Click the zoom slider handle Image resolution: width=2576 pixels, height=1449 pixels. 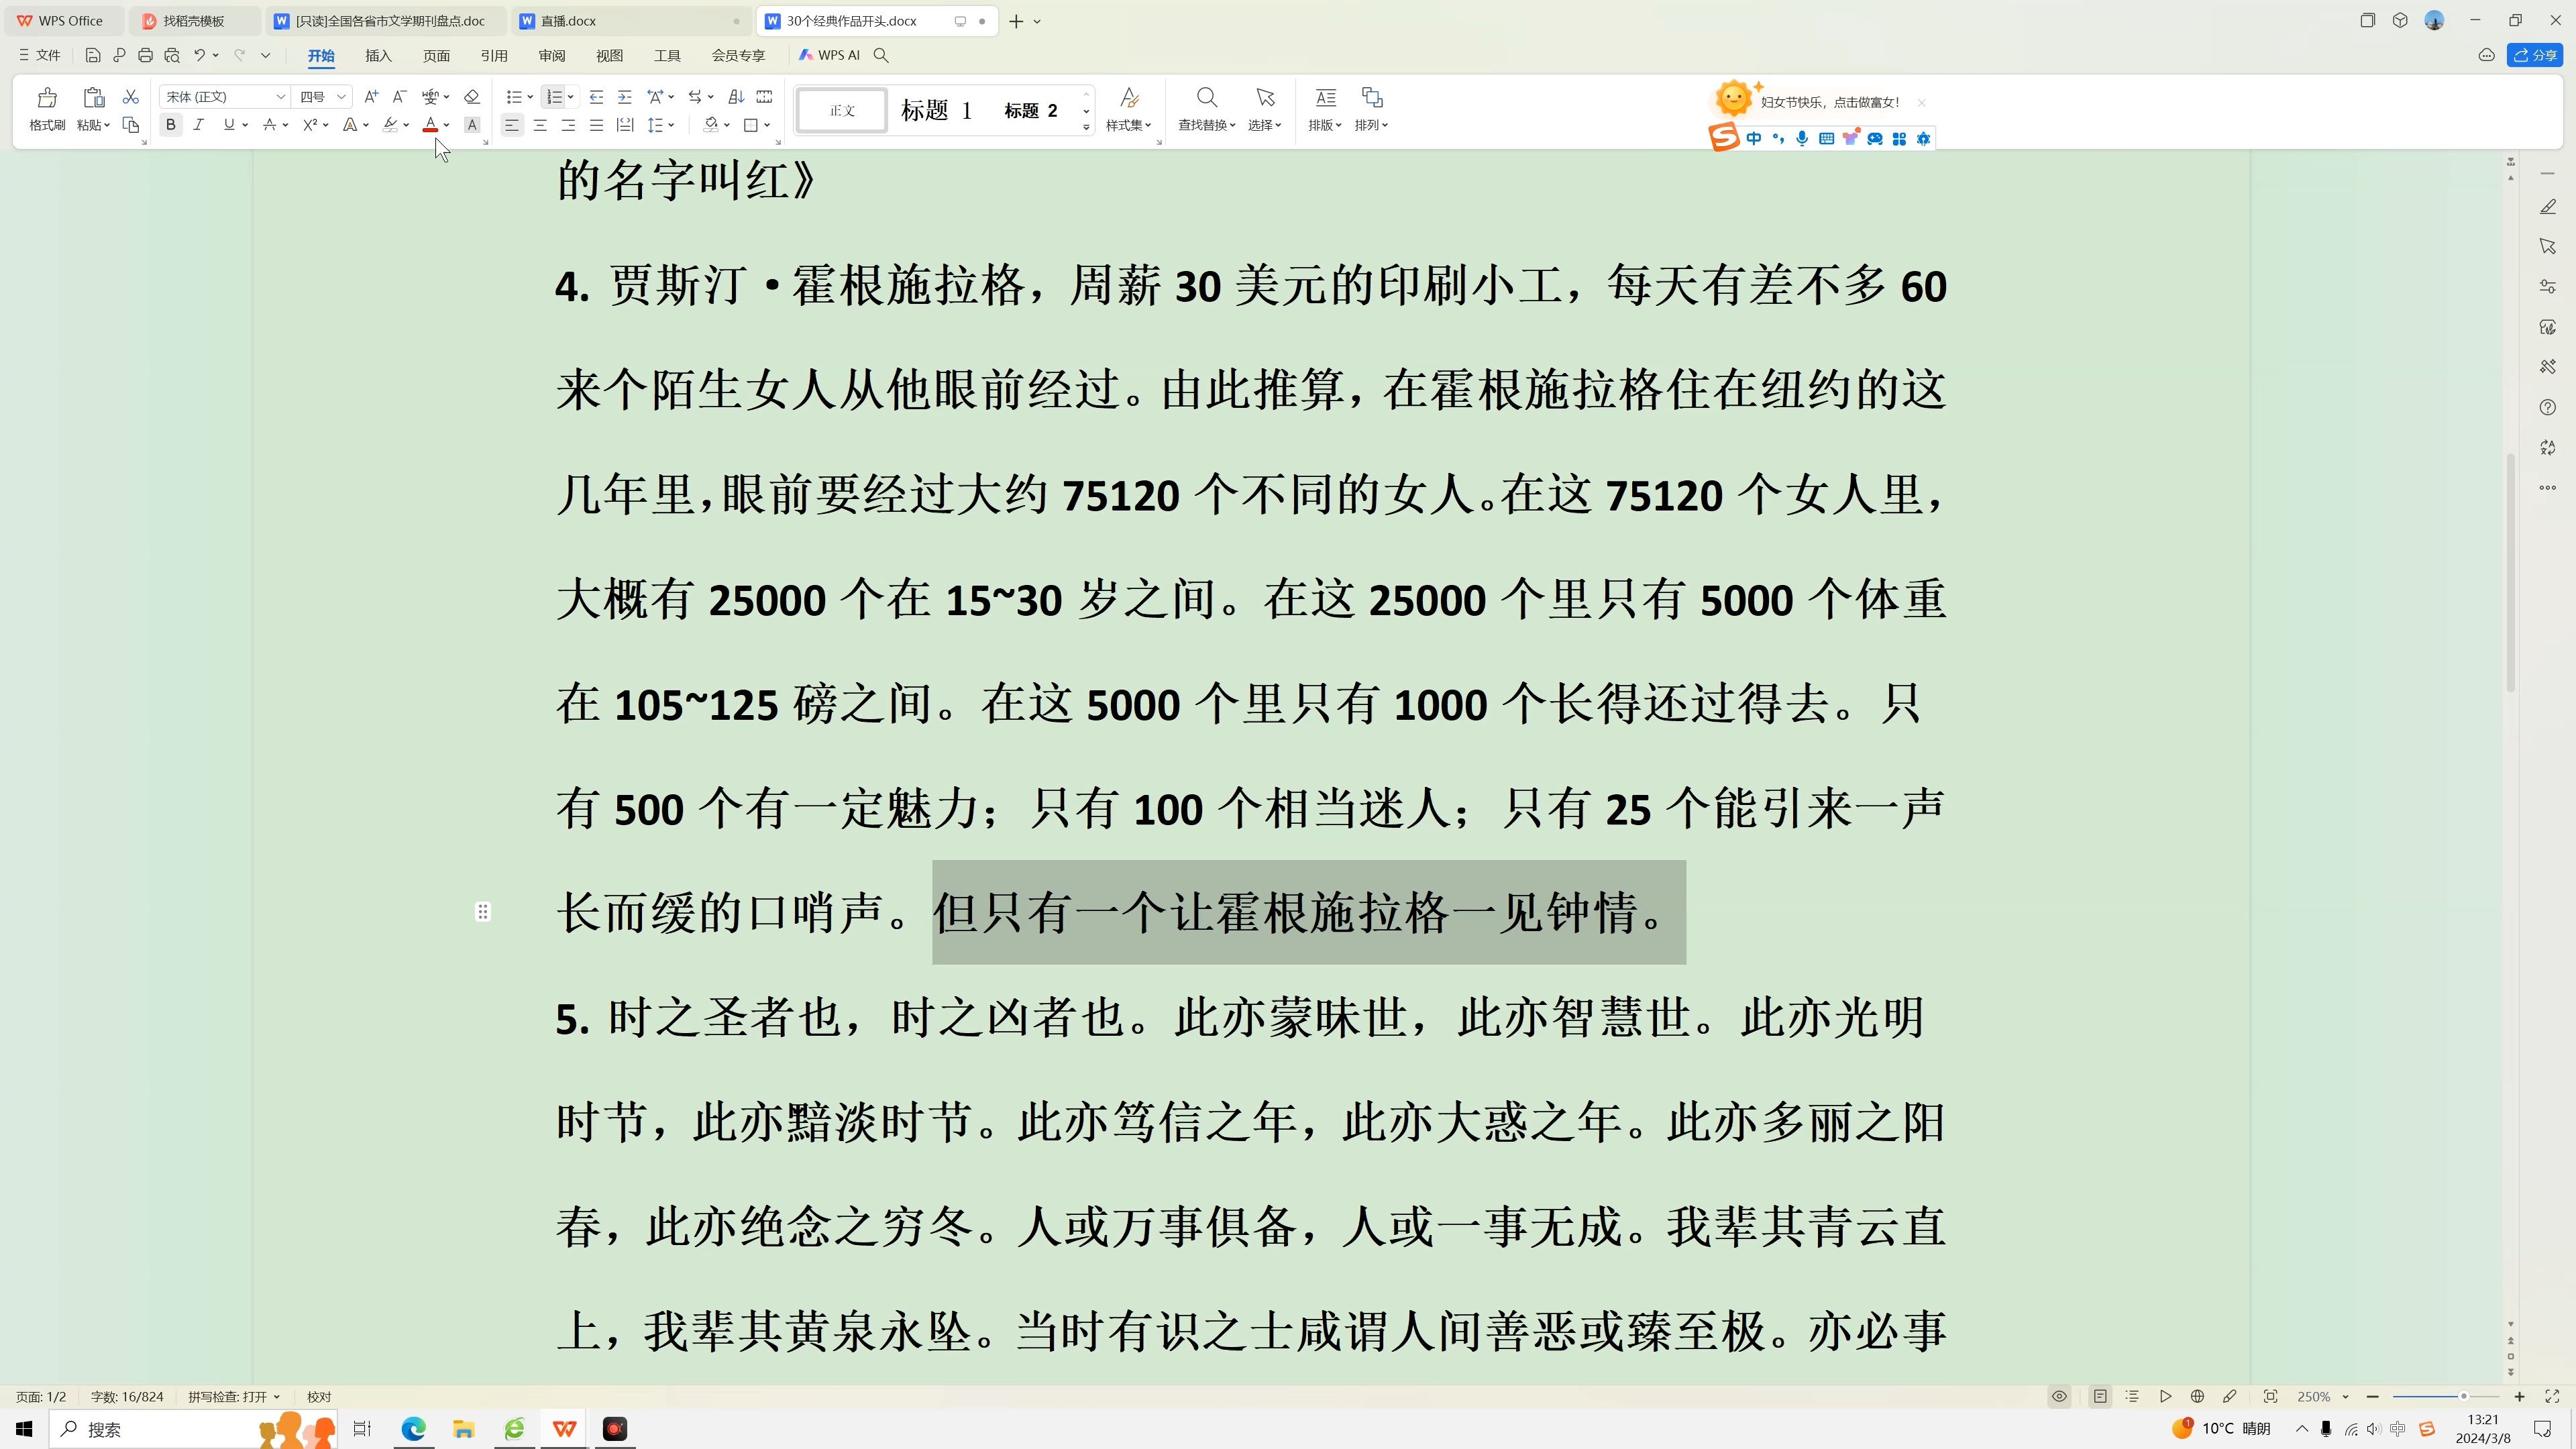2463,1397
